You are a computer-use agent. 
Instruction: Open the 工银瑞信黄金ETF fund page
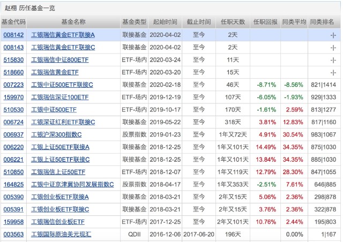(x=55, y=72)
